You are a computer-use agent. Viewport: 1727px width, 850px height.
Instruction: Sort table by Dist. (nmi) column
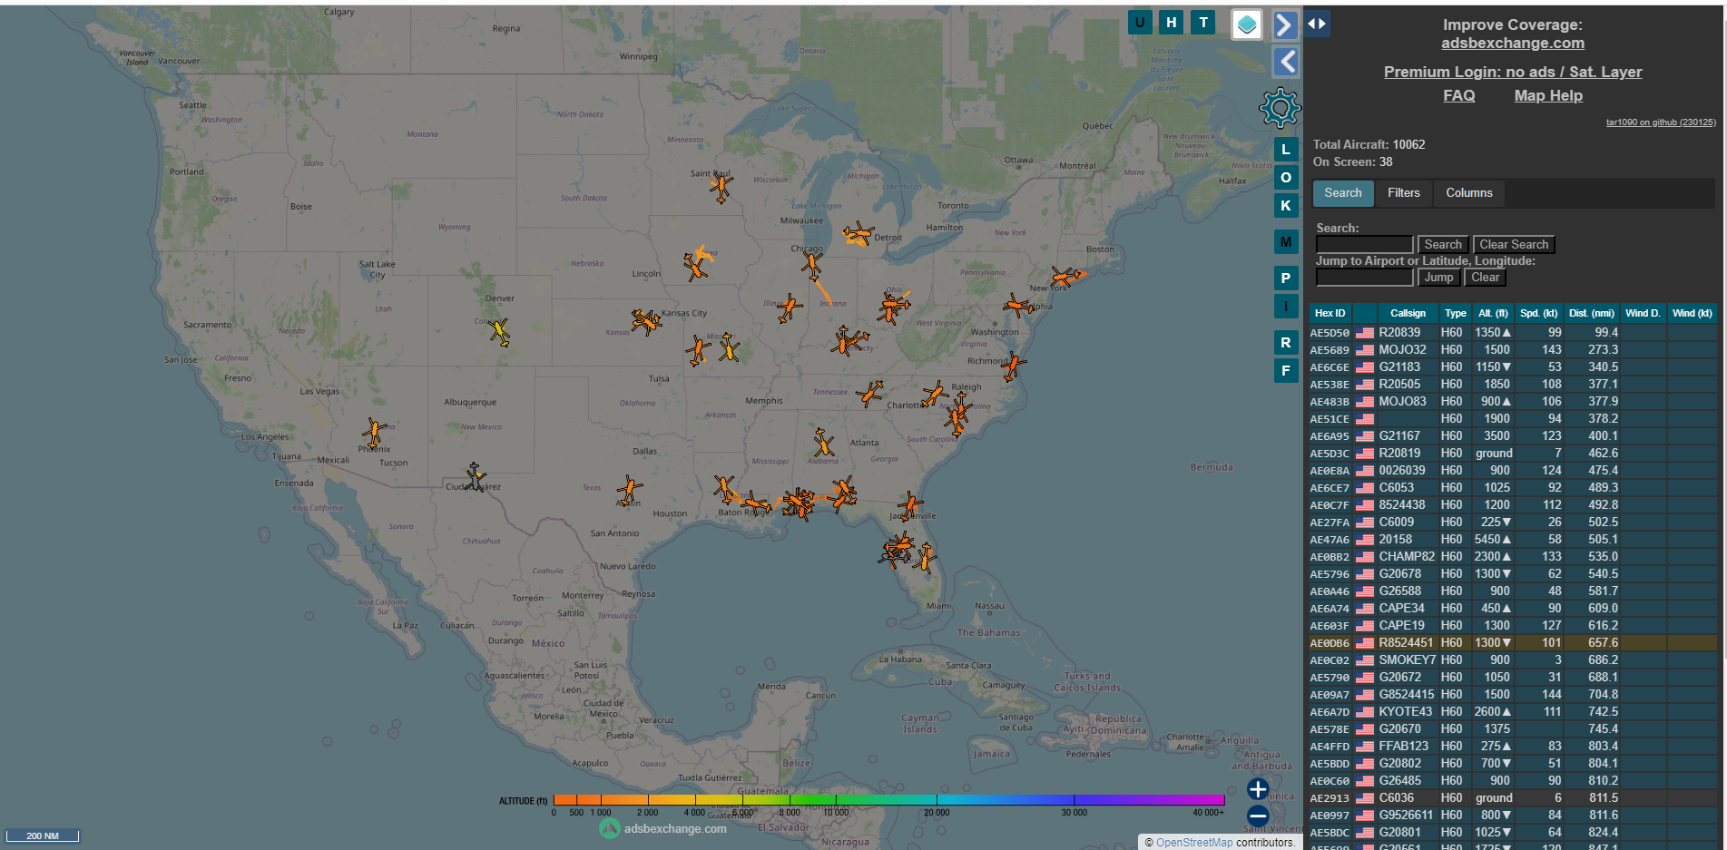pos(1592,313)
